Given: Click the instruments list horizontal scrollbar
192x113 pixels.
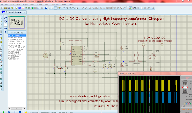Looking at the screenshot, I should pyautogui.click(x=17, y=108).
